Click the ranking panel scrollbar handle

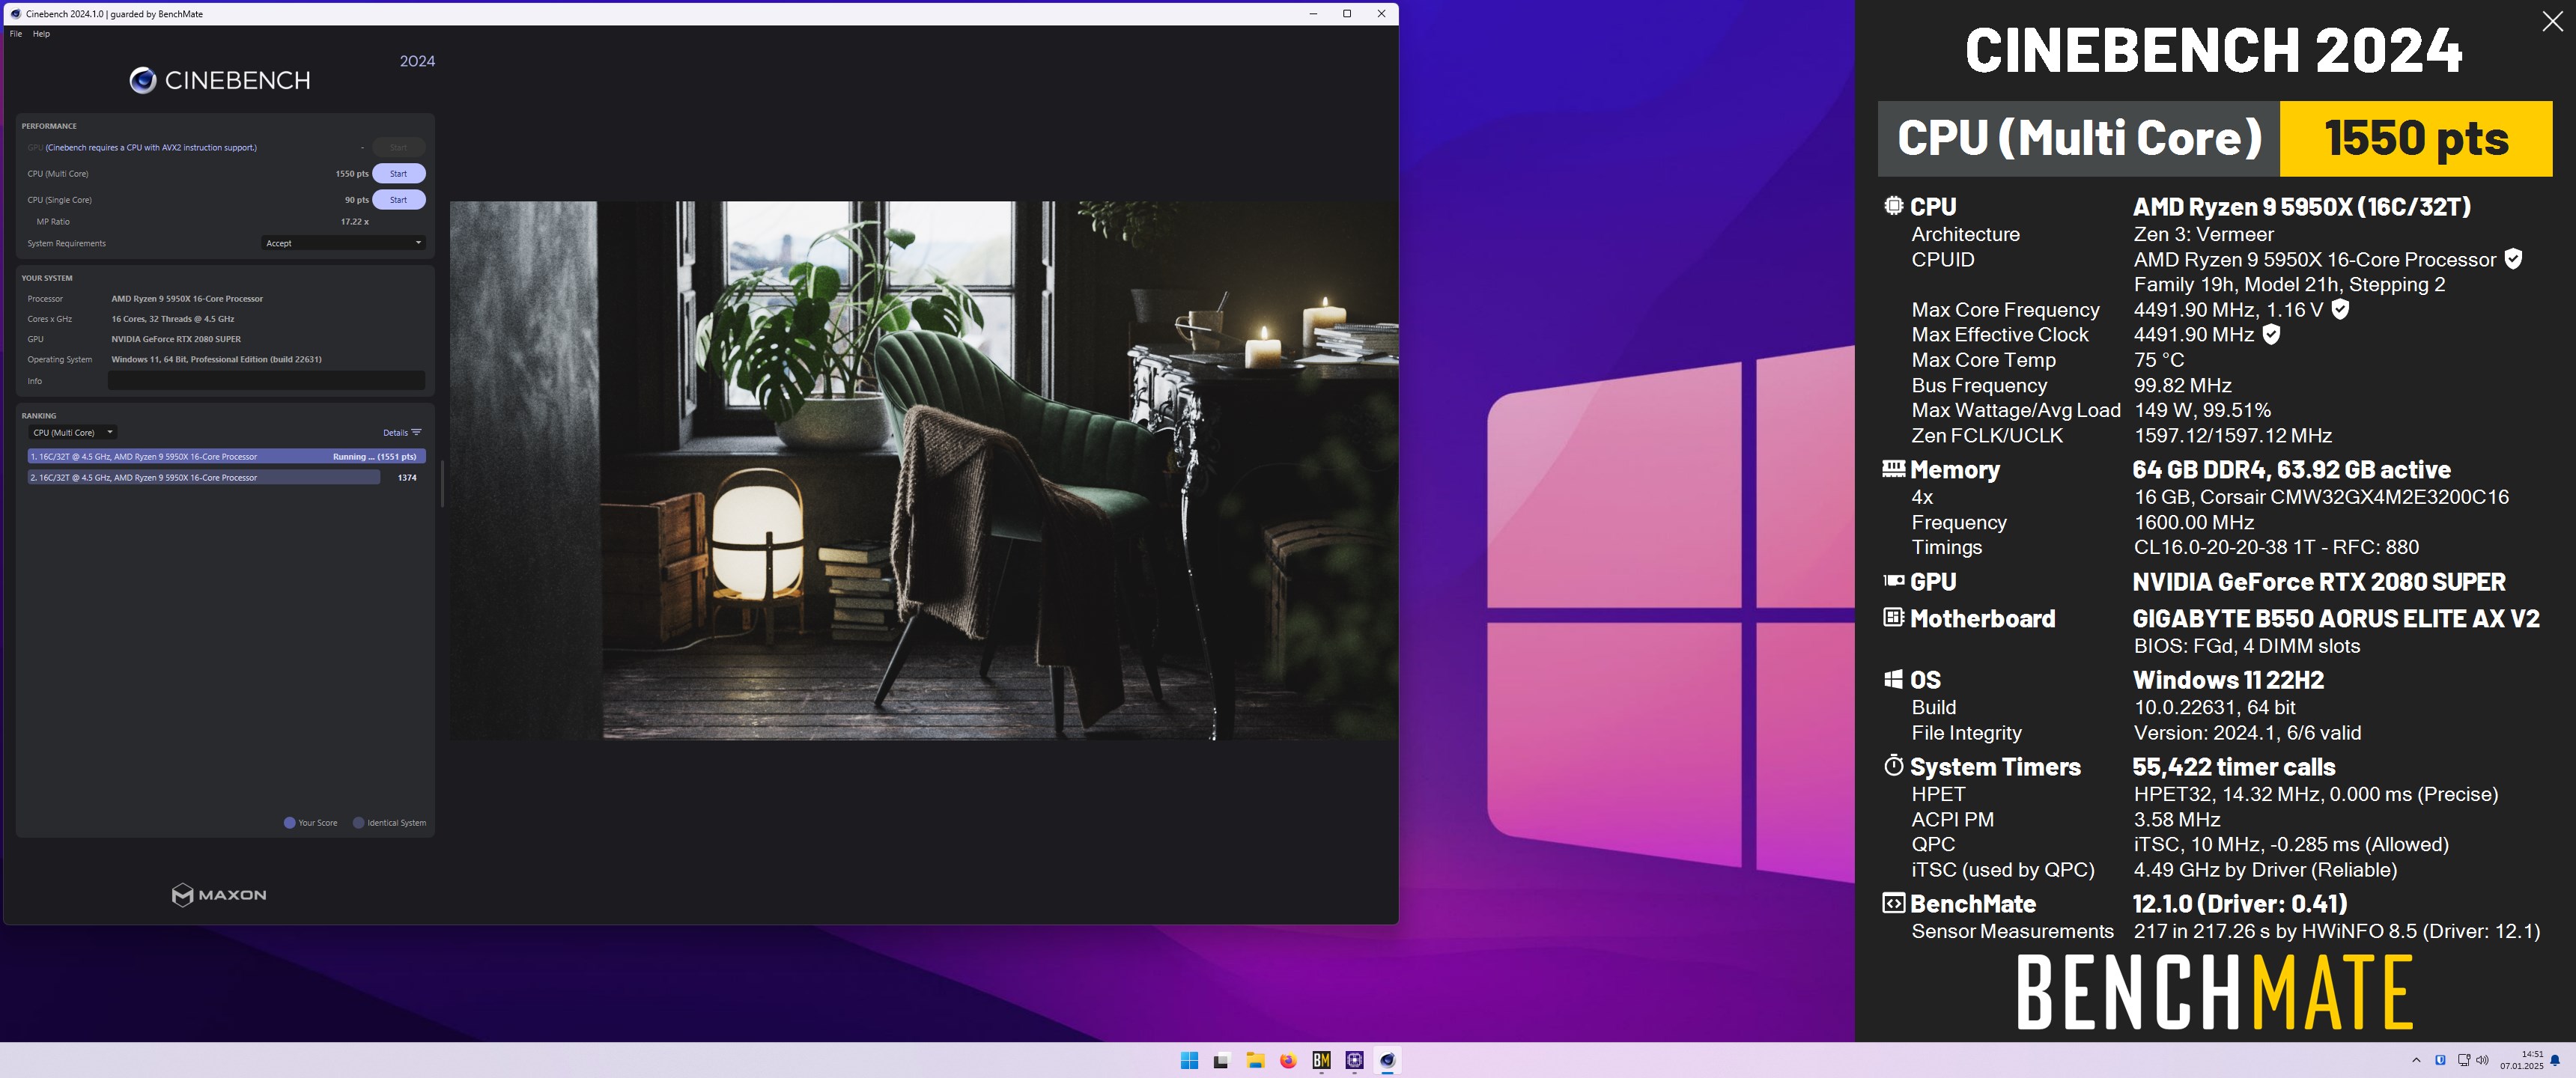[442, 483]
